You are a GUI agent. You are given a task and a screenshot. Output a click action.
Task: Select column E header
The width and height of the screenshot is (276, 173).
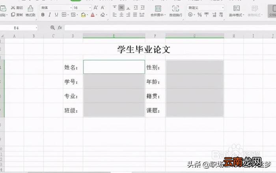(x=114, y=36)
